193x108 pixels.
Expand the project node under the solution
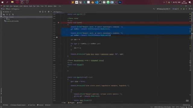coord(5,19)
